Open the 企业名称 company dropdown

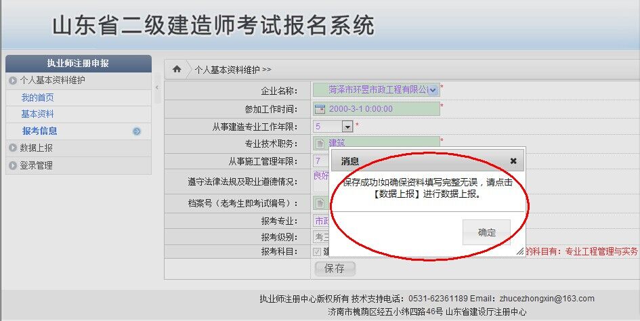pos(433,89)
